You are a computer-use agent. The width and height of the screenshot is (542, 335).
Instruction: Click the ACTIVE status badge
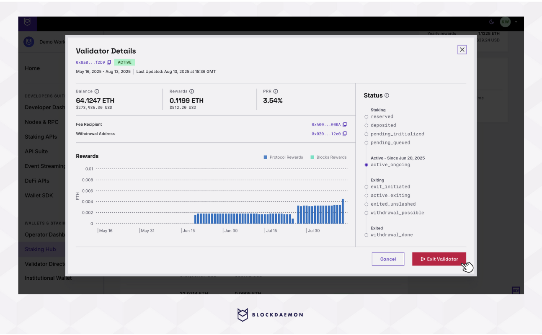pos(124,62)
